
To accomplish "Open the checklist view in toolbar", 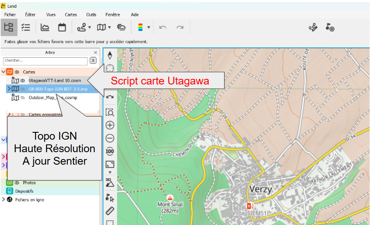I will click(x=26, y=27).
